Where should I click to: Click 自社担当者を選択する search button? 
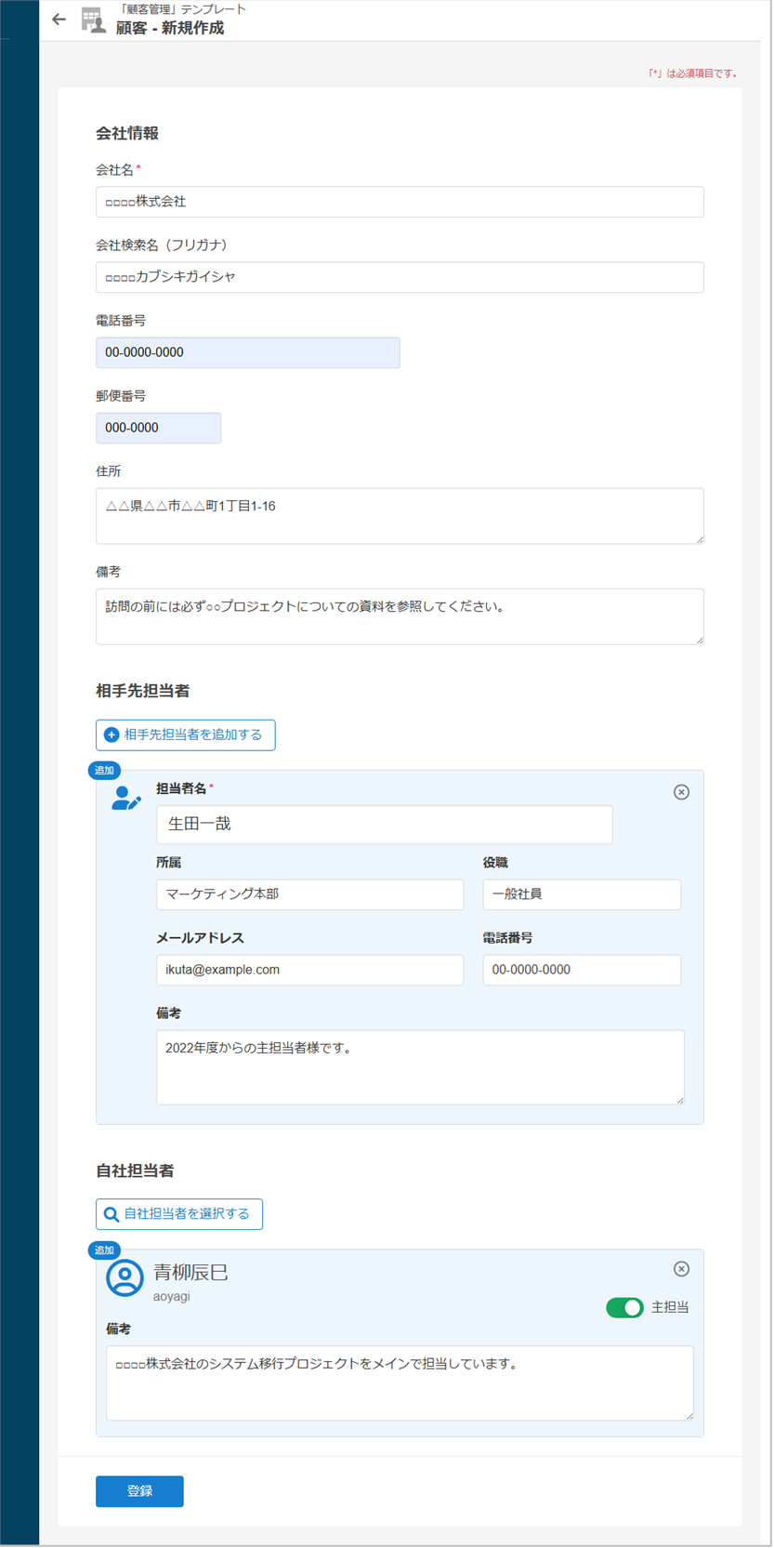click(x=179, y=1214)
